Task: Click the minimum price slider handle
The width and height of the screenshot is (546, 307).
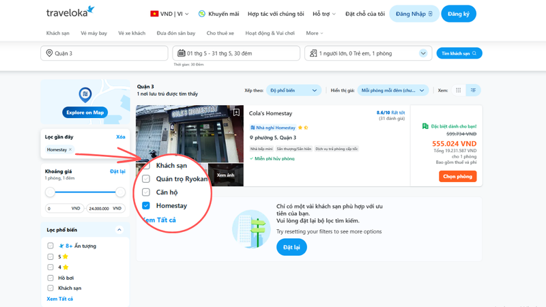Action: tap(50, 192)
